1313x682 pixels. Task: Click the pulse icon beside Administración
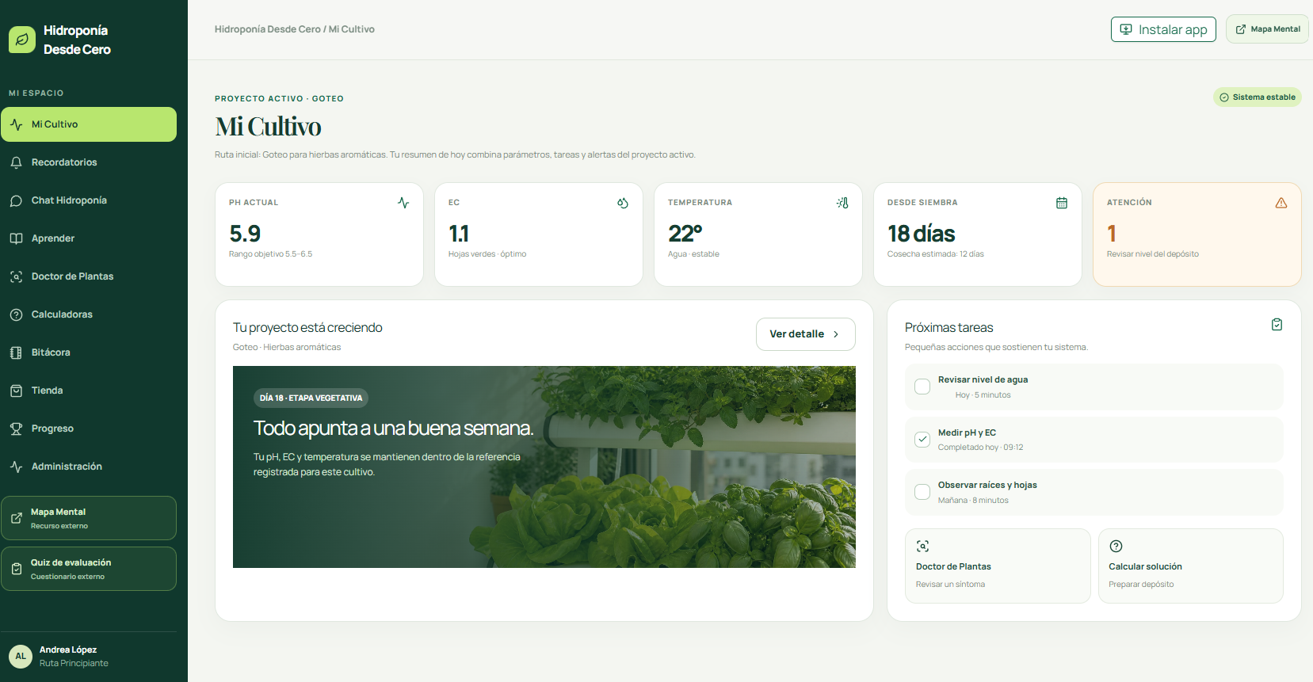(x=16, y=467)
